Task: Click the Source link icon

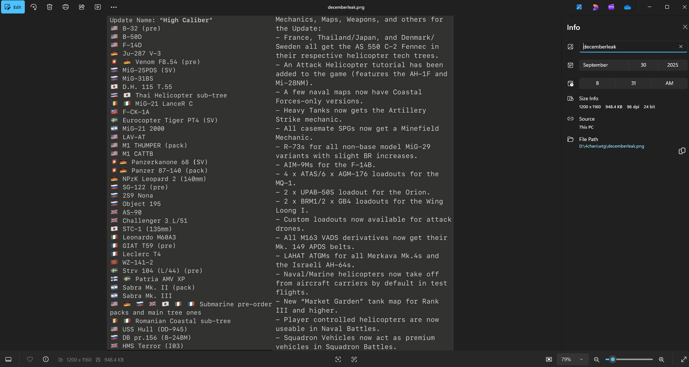Action: click(570, 119)
